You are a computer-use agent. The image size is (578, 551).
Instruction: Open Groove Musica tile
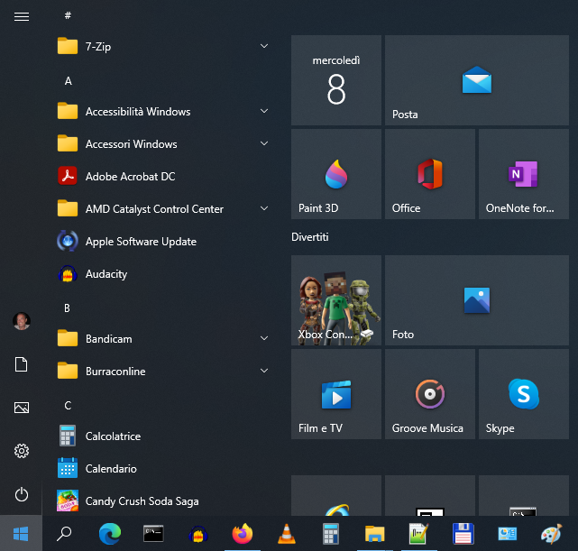pos(430,394)
